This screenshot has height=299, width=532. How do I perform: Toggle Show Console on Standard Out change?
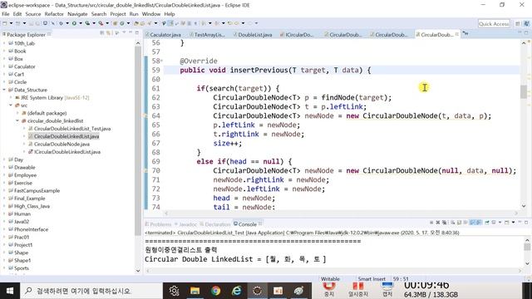tap(472, 223)
